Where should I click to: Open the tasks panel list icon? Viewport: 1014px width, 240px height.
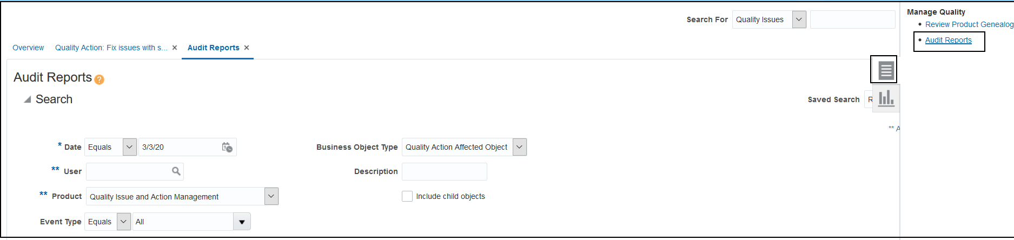pyautogui.click(x=885, y=70)
